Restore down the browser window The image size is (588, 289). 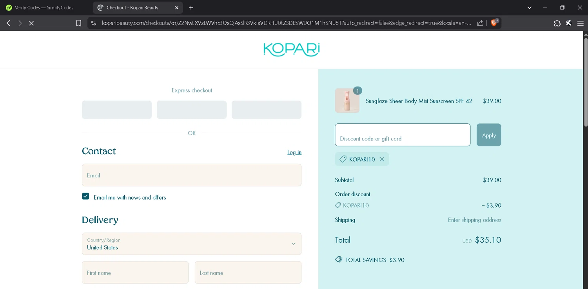click(563, 7)
